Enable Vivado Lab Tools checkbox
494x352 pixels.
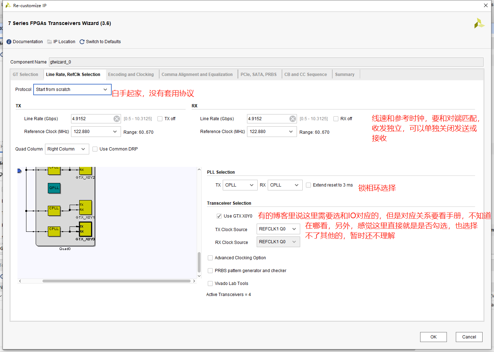coord(210,284)
